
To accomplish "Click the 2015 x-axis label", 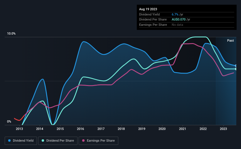I will 60,129.
